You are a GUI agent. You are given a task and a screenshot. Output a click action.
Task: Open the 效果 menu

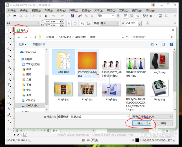click(x=74, y=10)
